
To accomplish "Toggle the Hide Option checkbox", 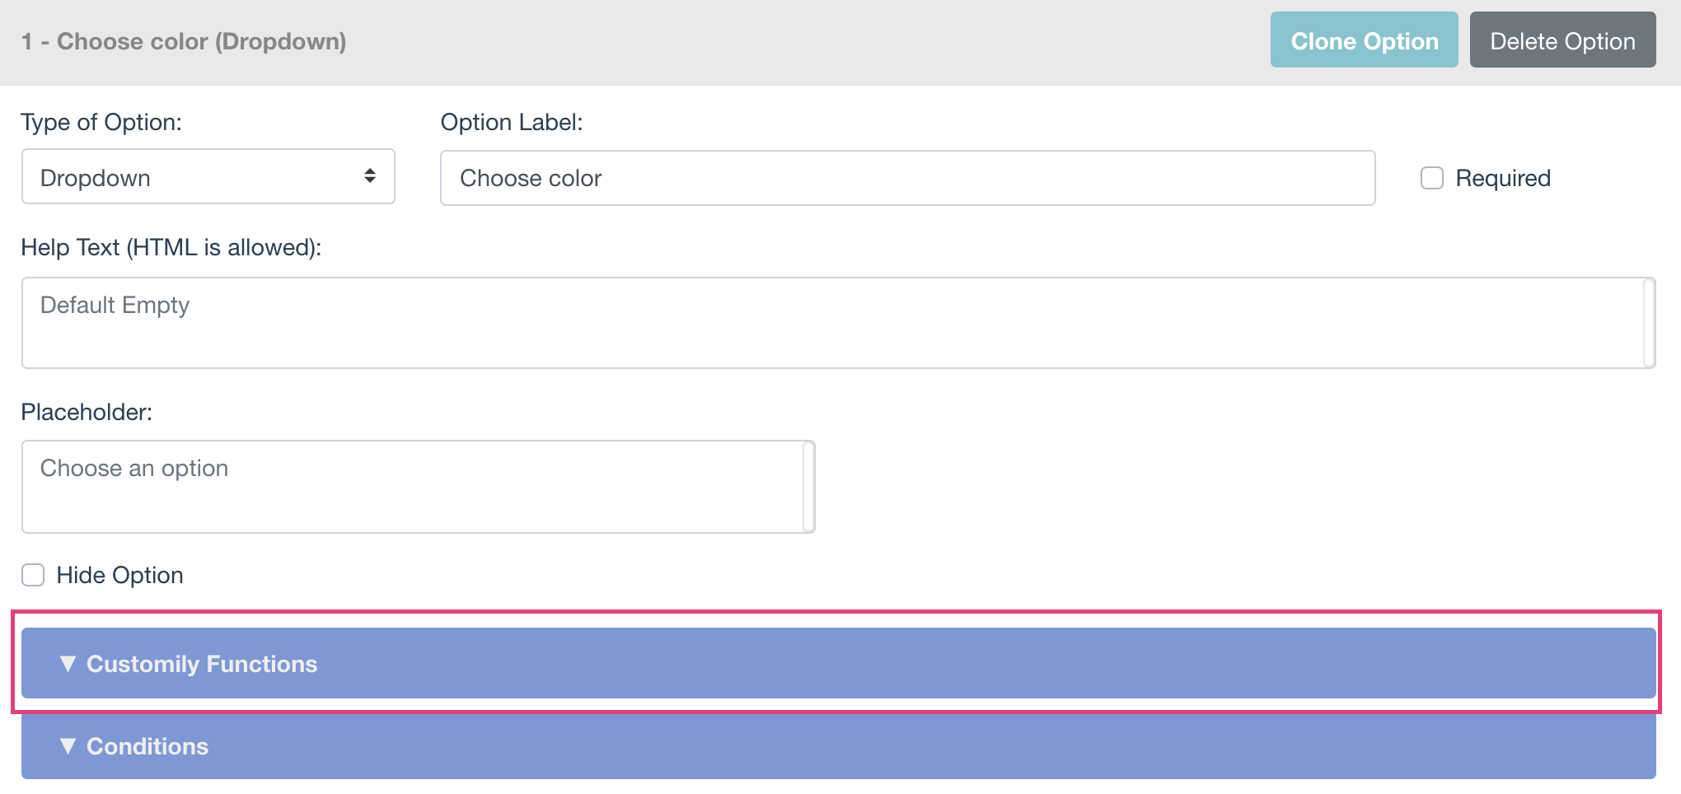I will coord(33,575).
